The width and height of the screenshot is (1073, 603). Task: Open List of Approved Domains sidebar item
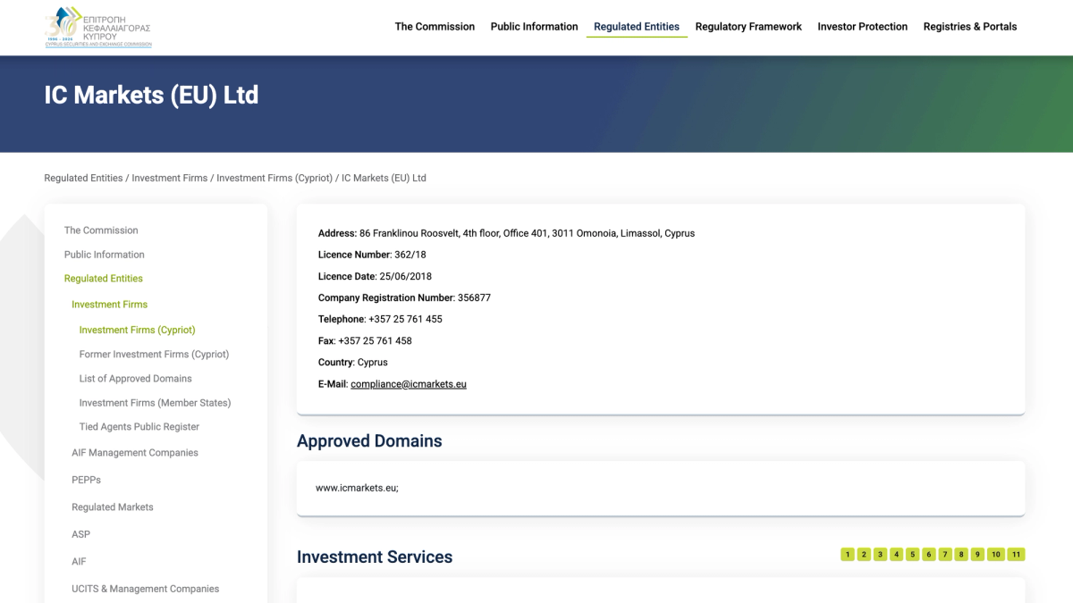[135, 379]
